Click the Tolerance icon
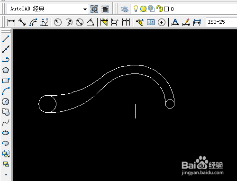This screenshot has width=237, height=181. point(151,22)
